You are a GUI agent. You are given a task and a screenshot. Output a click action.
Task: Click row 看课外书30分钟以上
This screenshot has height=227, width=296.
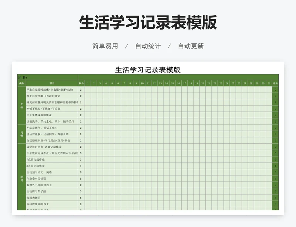point(52,185)
